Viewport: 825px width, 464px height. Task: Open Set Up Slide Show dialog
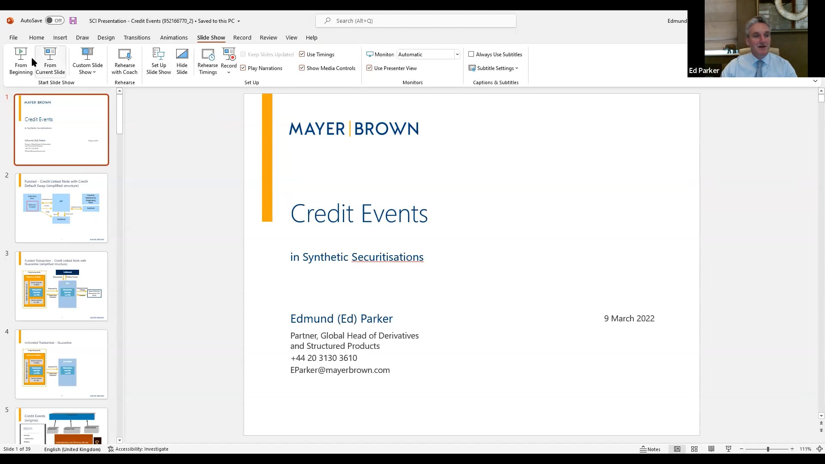tap(159, 61)
